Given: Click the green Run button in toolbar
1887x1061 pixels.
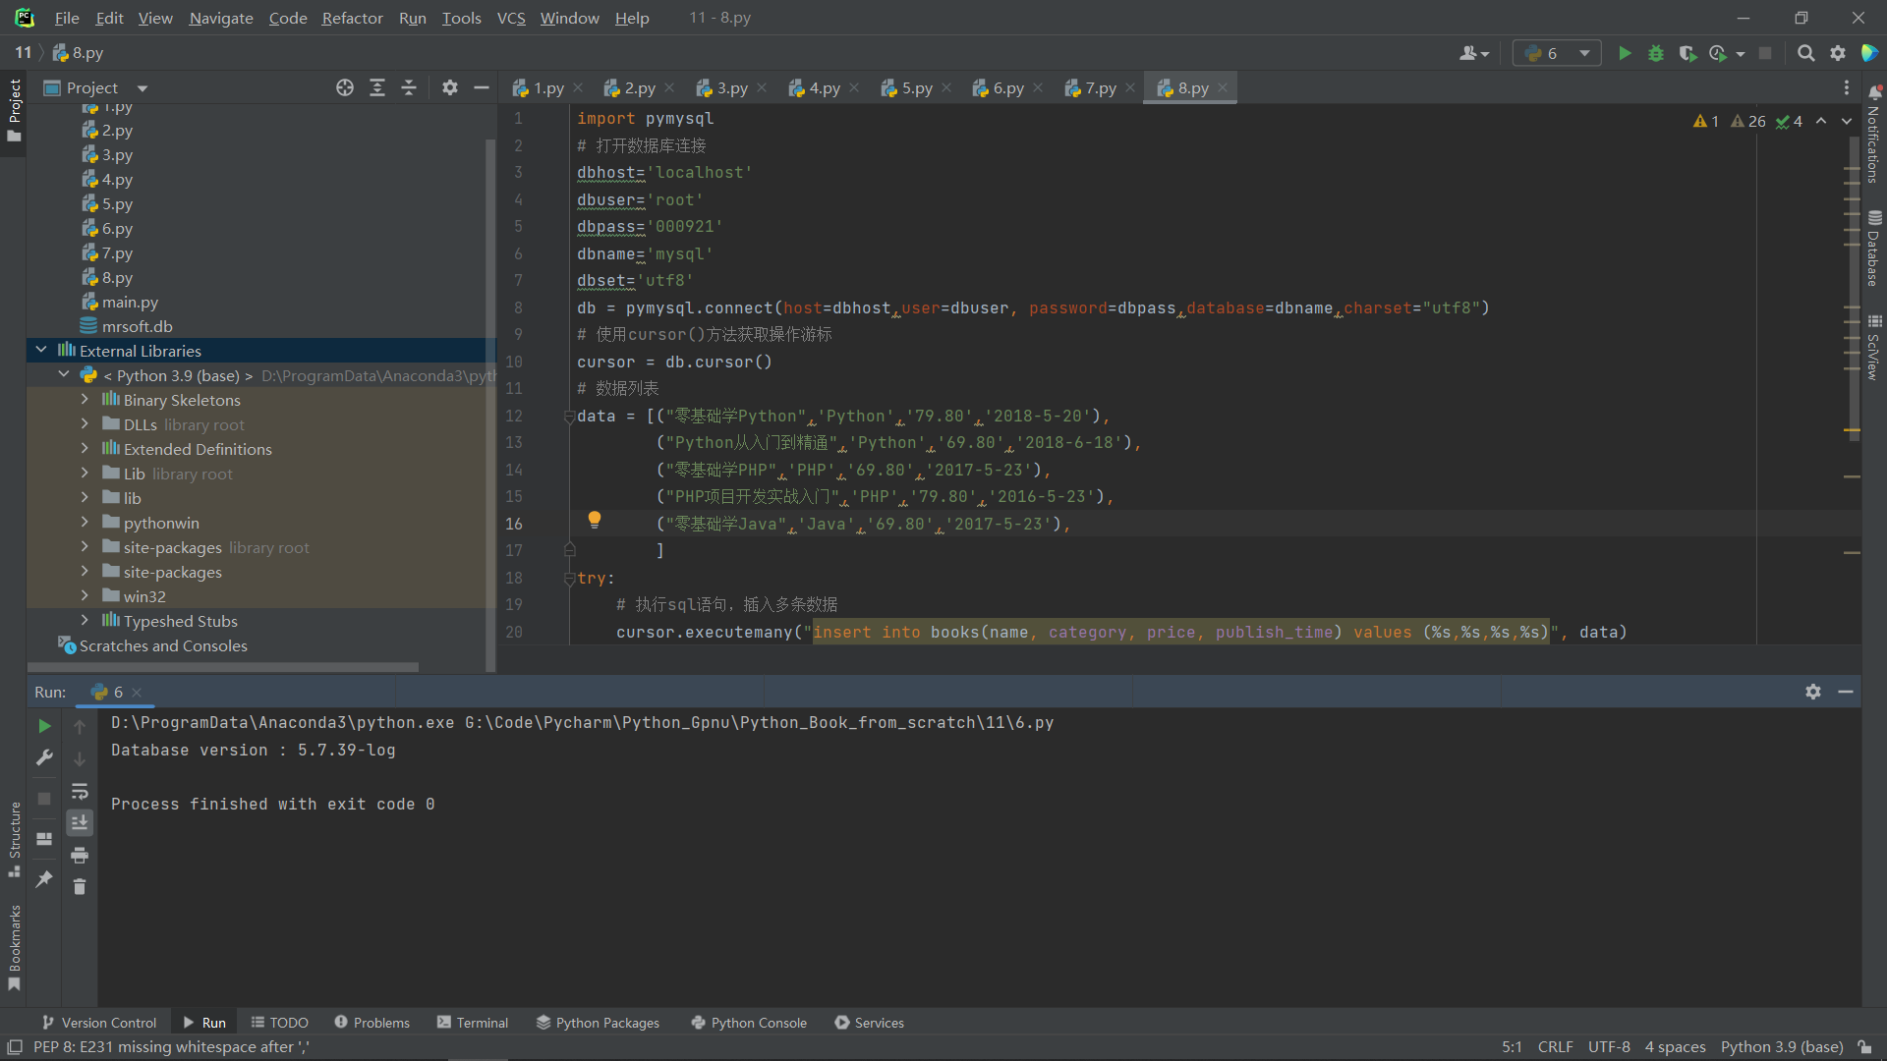Looking at the screenshot, I should click(1625, 53).
